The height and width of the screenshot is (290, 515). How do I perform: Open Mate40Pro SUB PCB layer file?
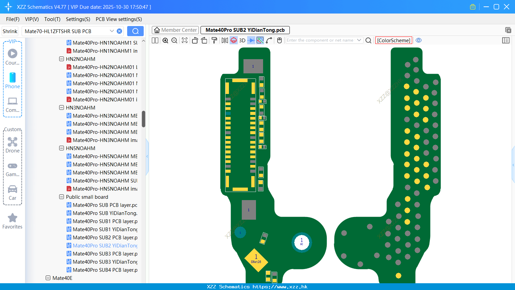pos(102,205)
